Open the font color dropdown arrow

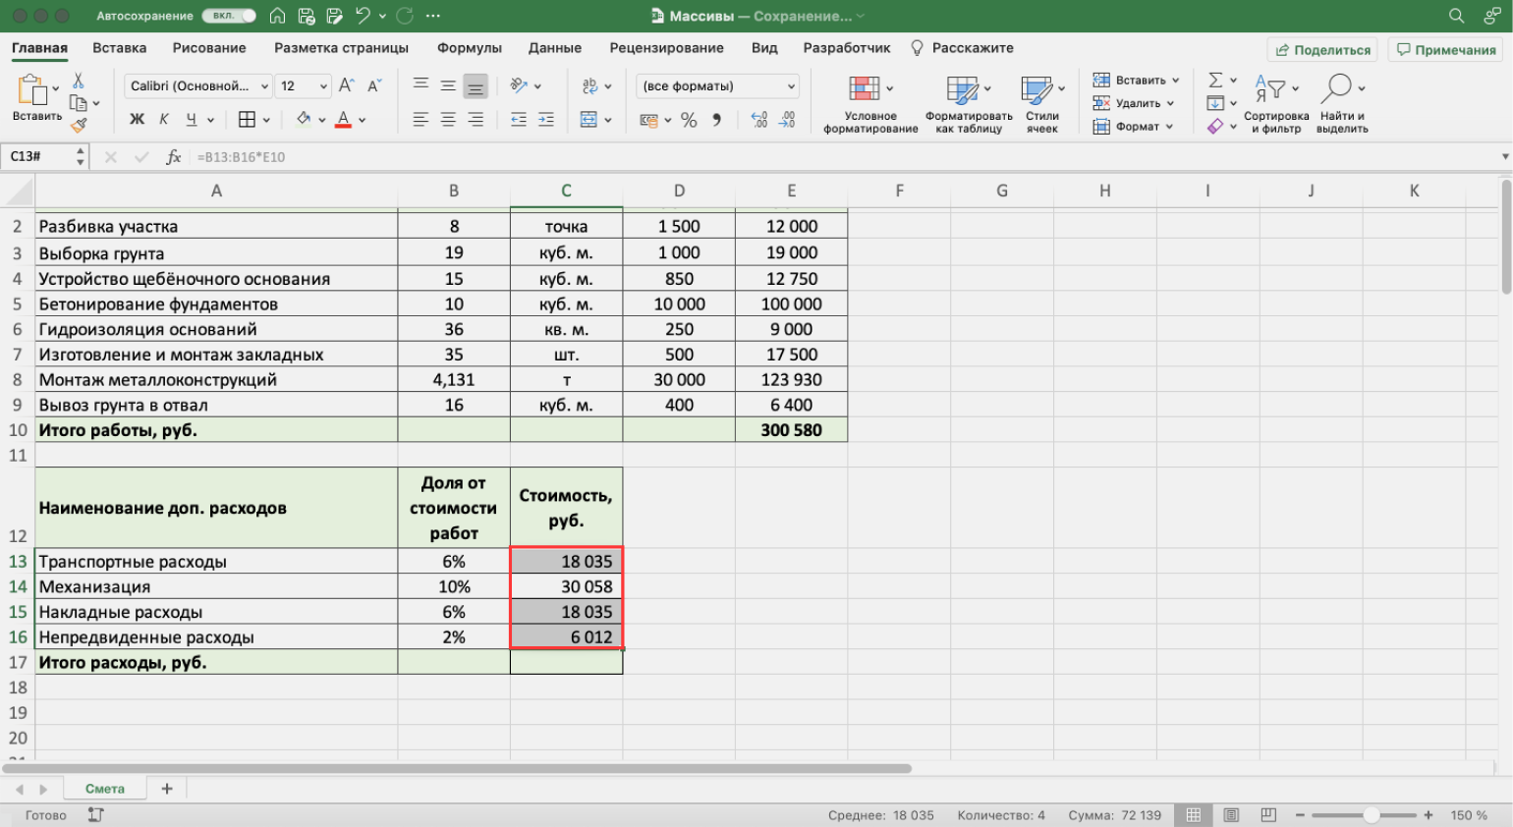[363, 120]
